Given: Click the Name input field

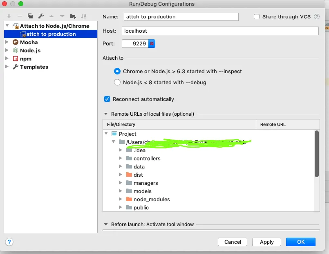Looking at the screenshot, I should coord(181,17).
